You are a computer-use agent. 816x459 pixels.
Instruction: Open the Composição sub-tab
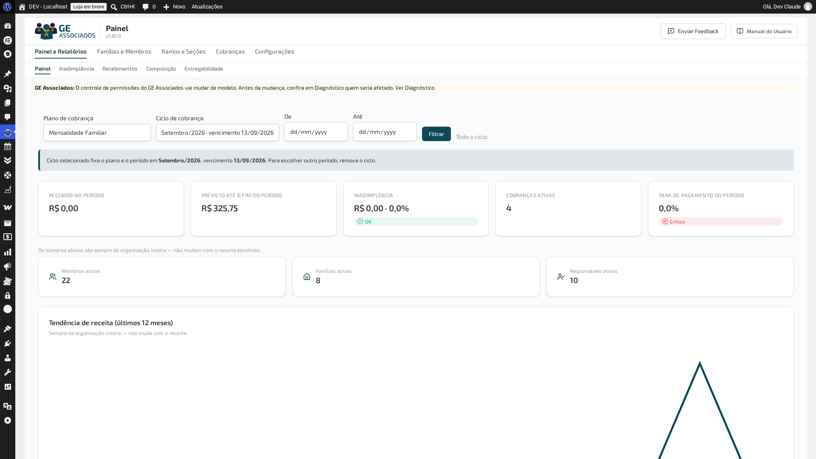161,68
